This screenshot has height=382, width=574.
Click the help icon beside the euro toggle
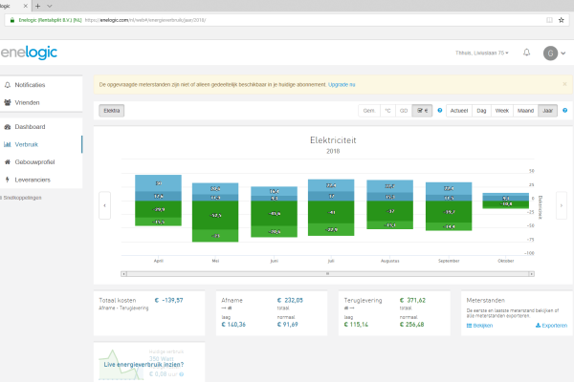point(439,111)
